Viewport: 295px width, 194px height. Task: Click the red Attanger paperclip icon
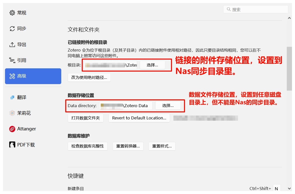click(x=12, y=129)
